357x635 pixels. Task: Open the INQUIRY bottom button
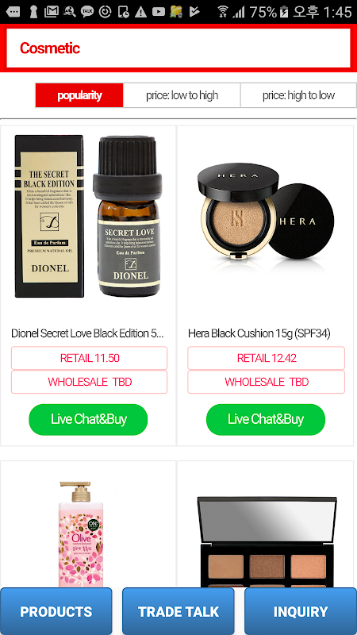pos(301,611)
